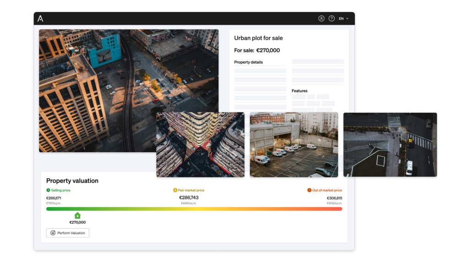This screenshot has height=264, width=469.
Task: Click the yellow Fair market price indicator icon
Action: (x=175, y=190)
